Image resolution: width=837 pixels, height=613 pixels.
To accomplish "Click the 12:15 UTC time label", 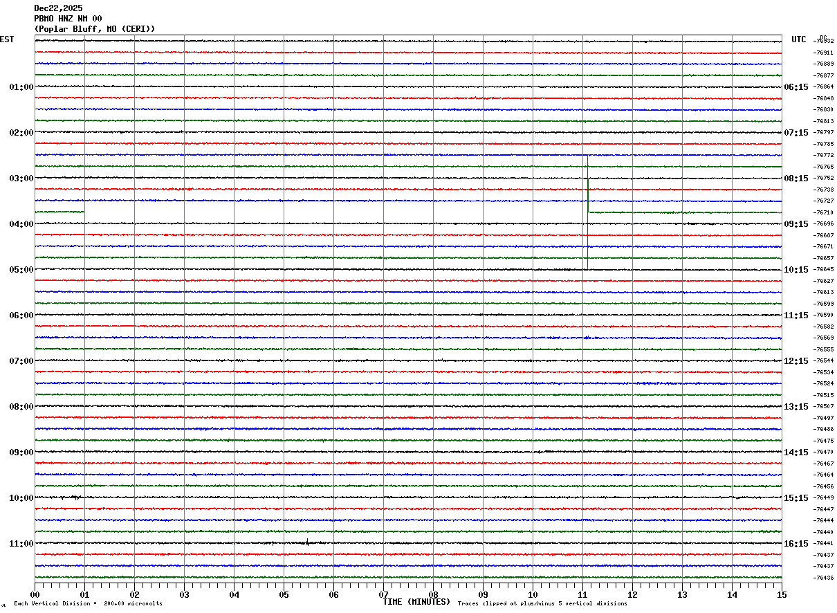I will tap(796, 361).
